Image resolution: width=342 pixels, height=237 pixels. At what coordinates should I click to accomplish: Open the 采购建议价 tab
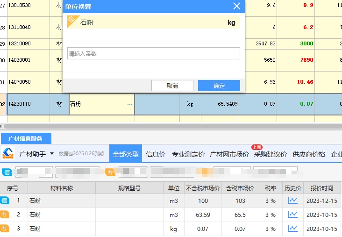pyautogui.click(x=270, y=154)
